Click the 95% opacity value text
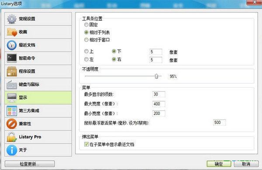262x170 pixels. click(173, 76)
